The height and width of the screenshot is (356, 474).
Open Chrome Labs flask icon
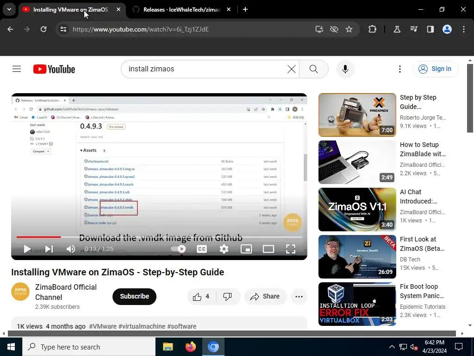[397, 29]
